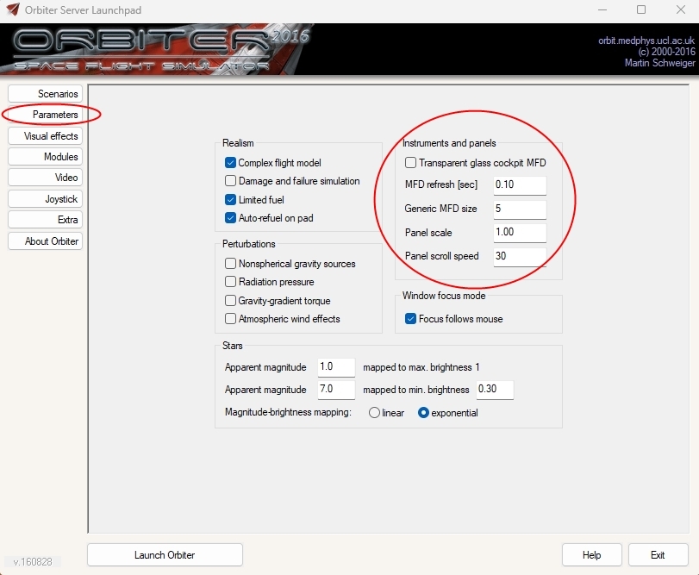
Task: Open the Help button
Action: click(591, 555)
